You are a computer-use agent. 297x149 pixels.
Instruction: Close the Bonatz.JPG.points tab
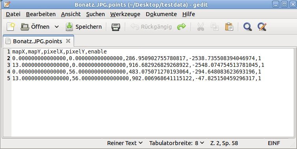pos(68,41)
